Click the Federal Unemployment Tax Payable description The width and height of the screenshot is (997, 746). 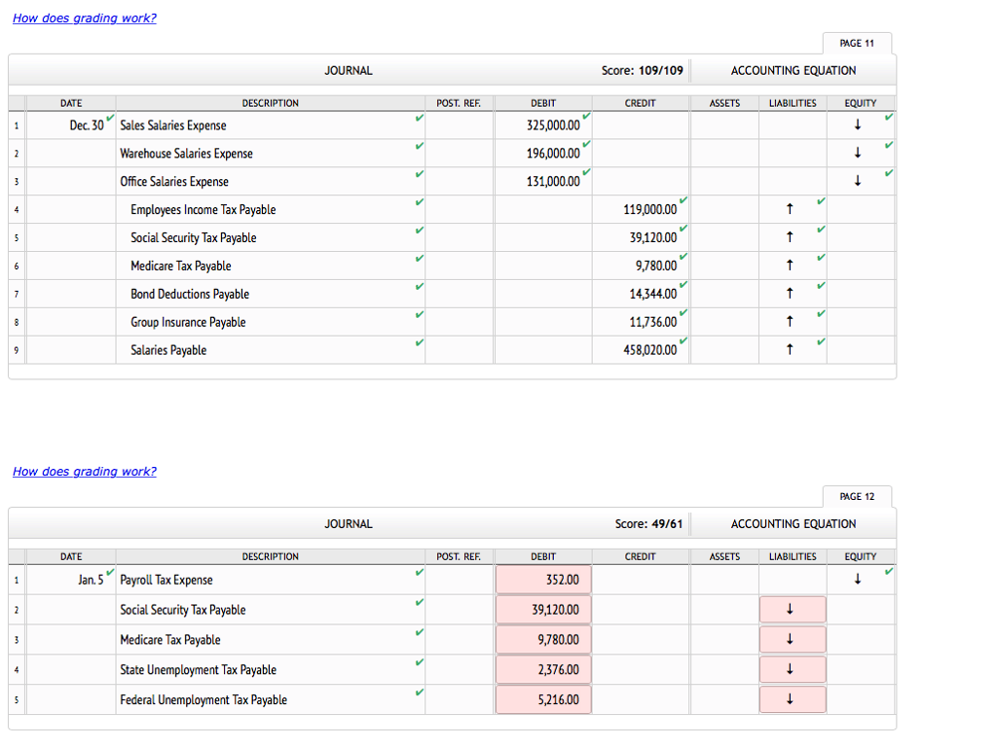[203, 699]
